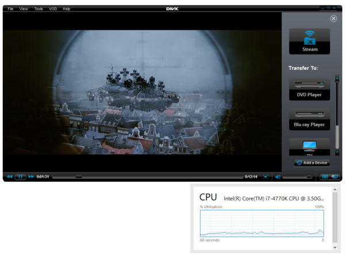Mute the audio with the speaker icon
The height and width of the screenshot is (258, 345).
pos(278,177)
